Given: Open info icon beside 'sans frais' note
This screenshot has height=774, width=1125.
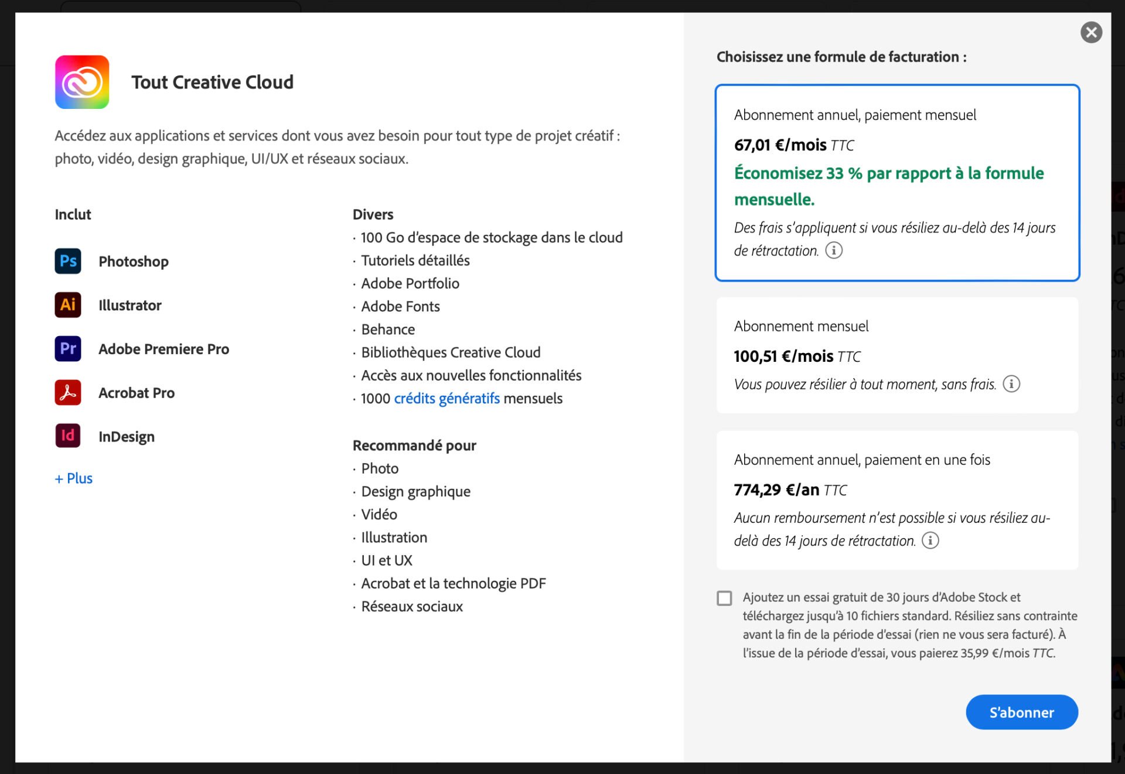Looking at the screenshot, I should pyautogui.click(x=1011, y=384).
